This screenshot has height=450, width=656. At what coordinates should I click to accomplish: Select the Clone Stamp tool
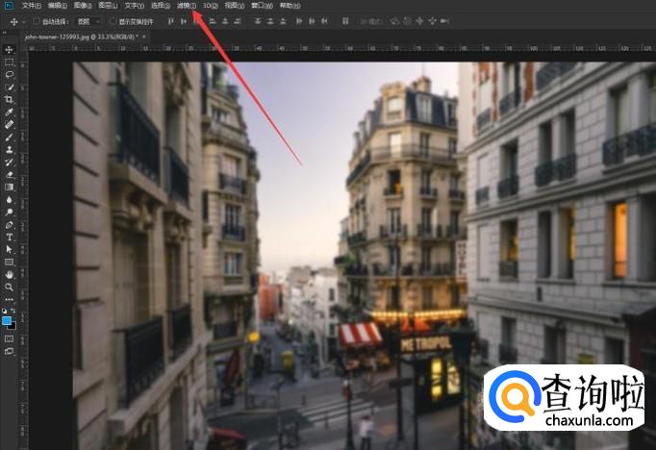pos(9,150)
